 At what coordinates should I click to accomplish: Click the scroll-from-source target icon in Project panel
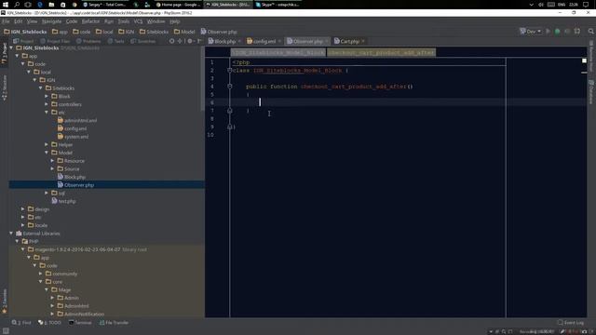pyautogui.click(x=171, y=41)
